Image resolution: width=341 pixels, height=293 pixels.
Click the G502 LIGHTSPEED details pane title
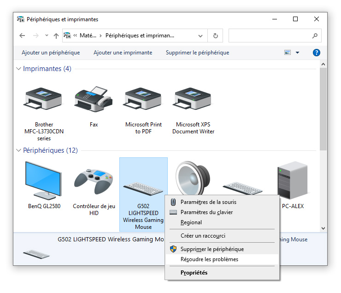pos(111,239)
